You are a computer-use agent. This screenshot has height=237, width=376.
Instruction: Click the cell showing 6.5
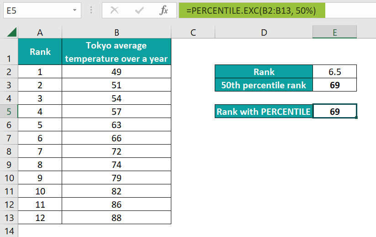coord(335,71)
